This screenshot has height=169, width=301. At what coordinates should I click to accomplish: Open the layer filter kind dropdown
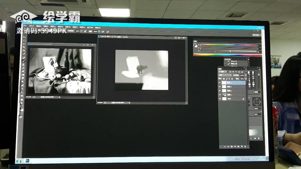tap(223, 72)
